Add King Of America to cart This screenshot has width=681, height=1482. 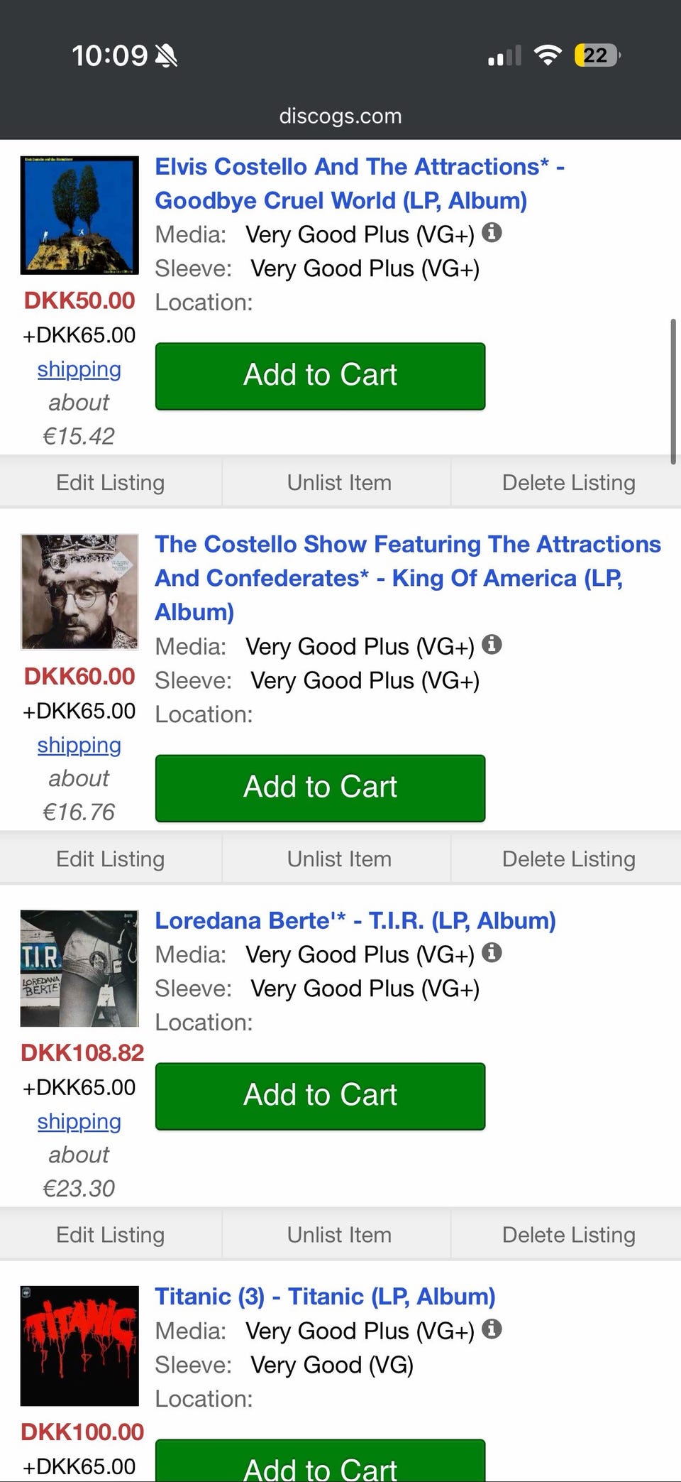pyautogui.click(x=320, y=788)
